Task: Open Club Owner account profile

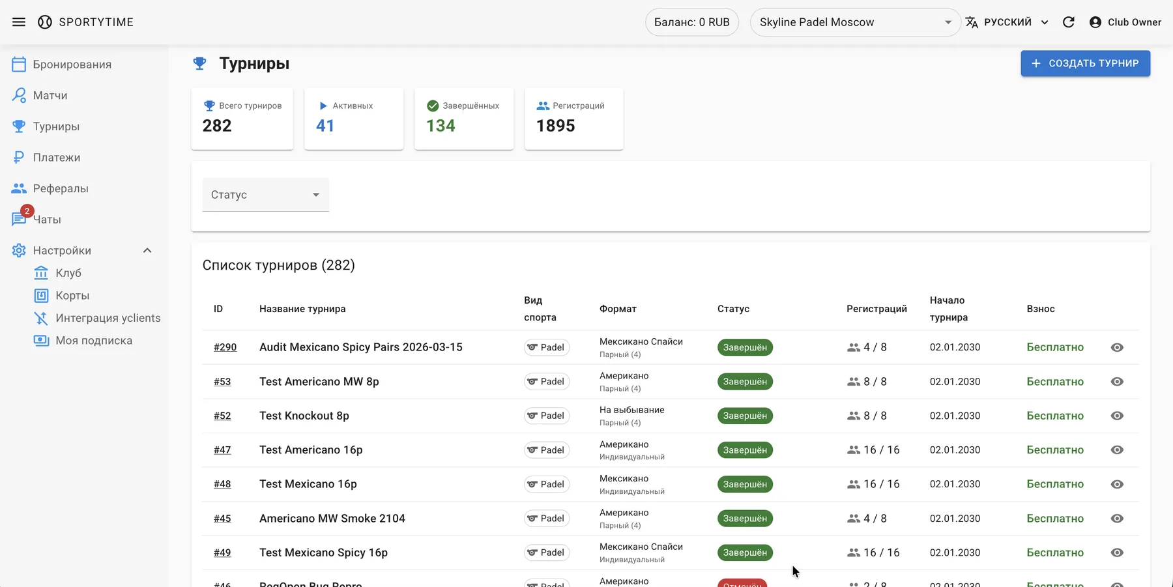Action: 1125,22
